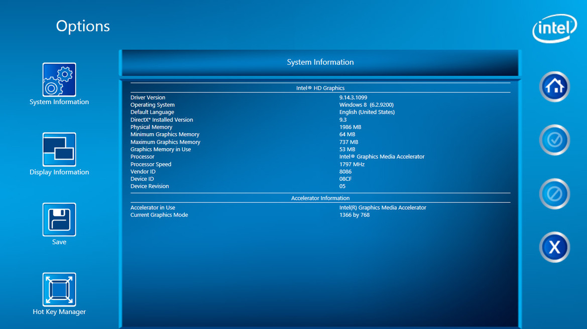Image resolution: width=587 pixels, height=329 pixels.
Task: Select the System Information label
Action: tap(59, 102)
